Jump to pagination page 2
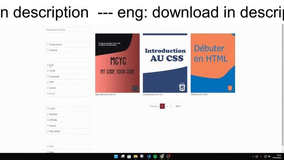Screen dimensions: 284x160 point(167,106)
